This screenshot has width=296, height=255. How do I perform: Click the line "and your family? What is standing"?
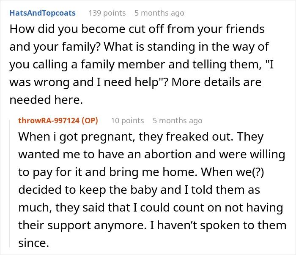pyautogui.click(x=139, y=47)
